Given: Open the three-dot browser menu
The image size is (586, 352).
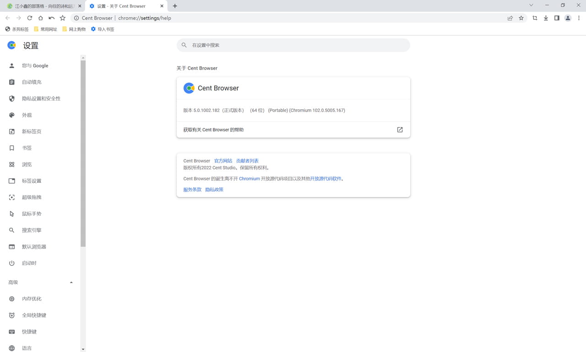Looking at the screenshot, I should click(x=579, y=18).
